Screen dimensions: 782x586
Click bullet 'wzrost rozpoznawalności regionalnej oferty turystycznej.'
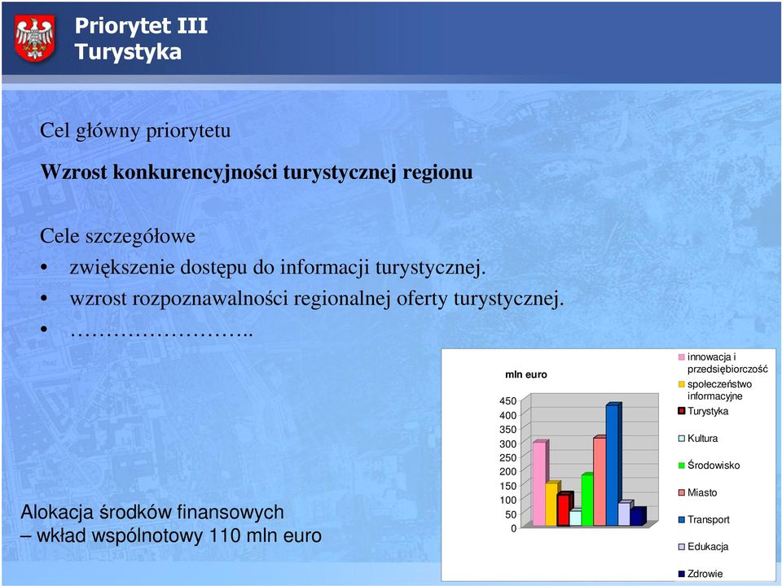[317, 299]
